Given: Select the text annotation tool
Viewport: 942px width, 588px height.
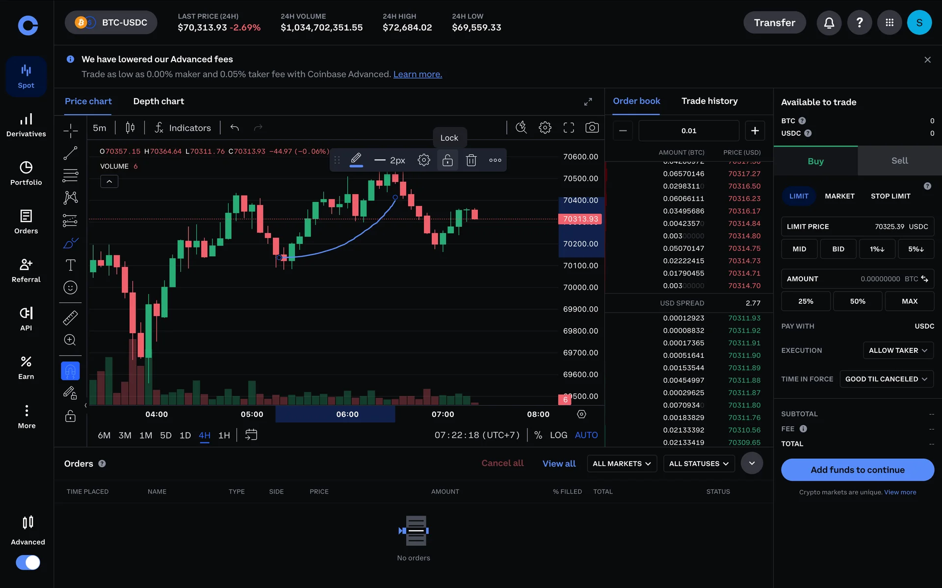Looking at the screenshot, I should pos(70,265).
